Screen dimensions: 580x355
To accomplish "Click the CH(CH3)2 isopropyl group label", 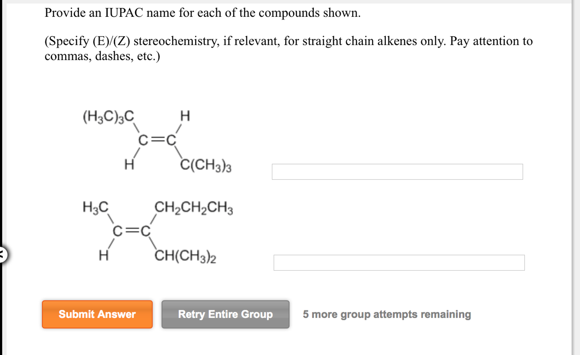I will click(x=186, y=257).
